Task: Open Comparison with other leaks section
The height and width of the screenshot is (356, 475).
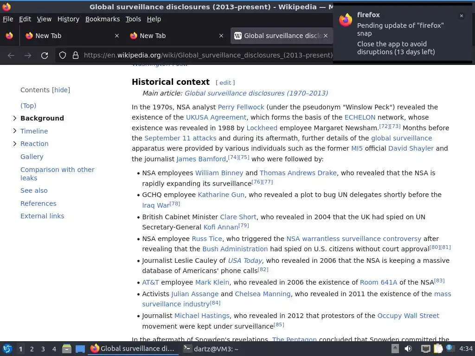Action: tap(57, 174)
